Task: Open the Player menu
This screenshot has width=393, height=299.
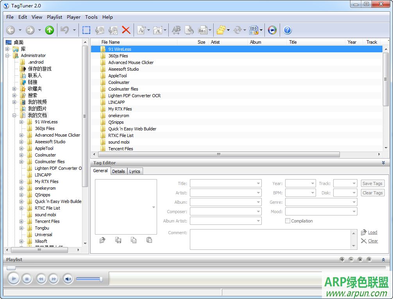Action: point(73,17)
